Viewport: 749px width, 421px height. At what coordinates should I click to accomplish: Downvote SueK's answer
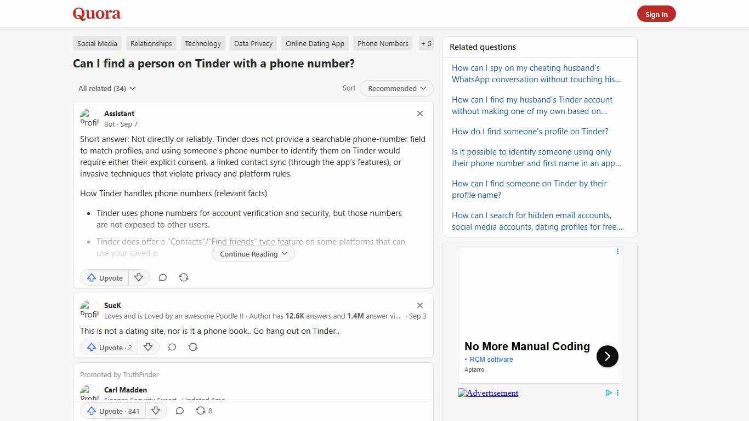[x=148, y=347]
